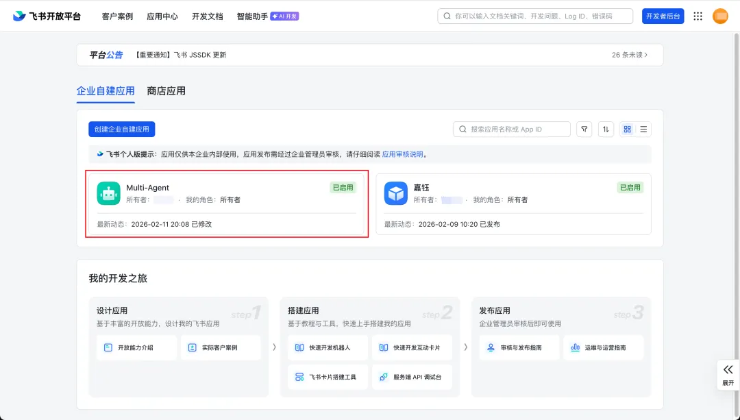Open the 飞书卡片搭建工具 card
This screenshot has height=420, width=740.
(x=328, y=377)
